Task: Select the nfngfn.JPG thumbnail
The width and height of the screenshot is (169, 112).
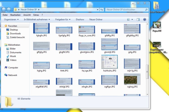Action: [87, 82]
